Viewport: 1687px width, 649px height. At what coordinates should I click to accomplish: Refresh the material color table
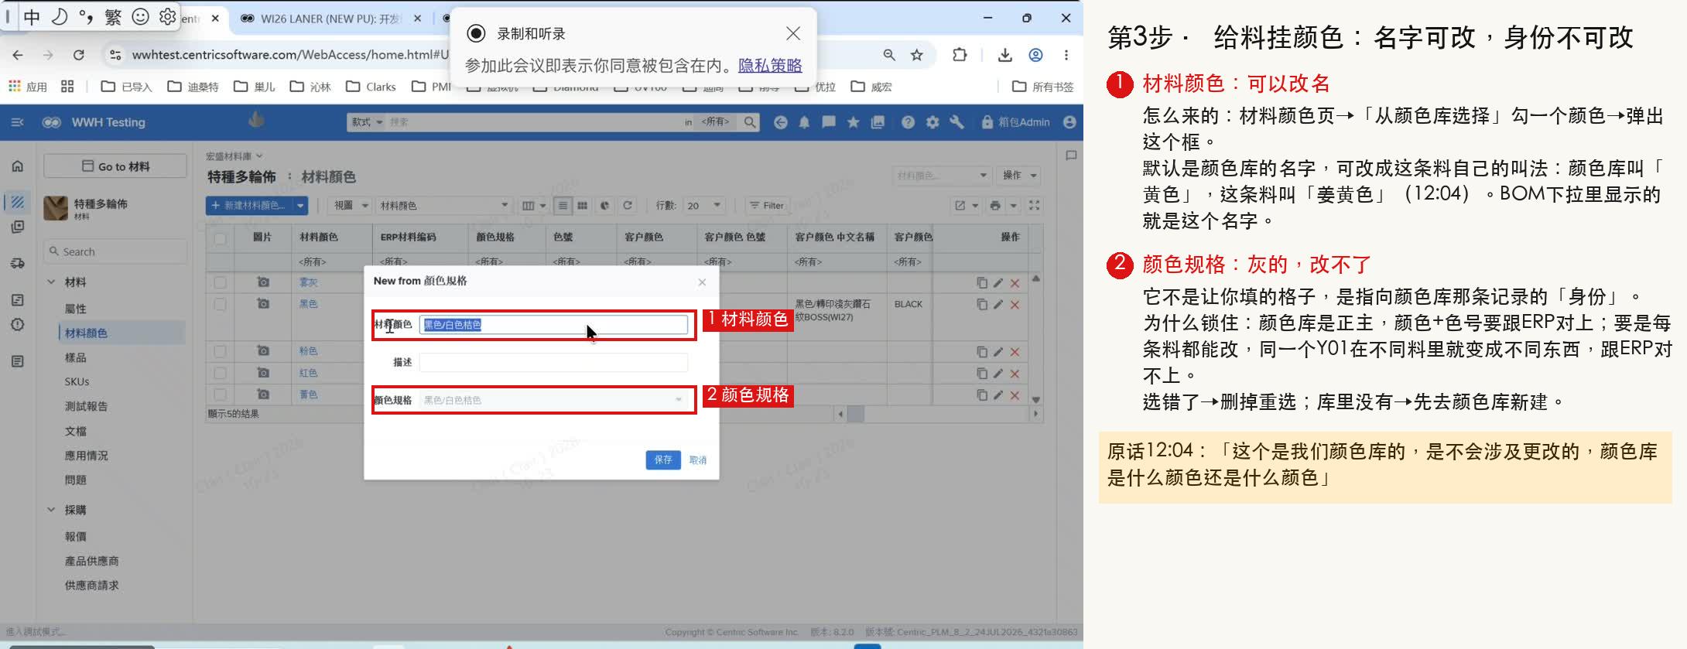pos(628,206)
